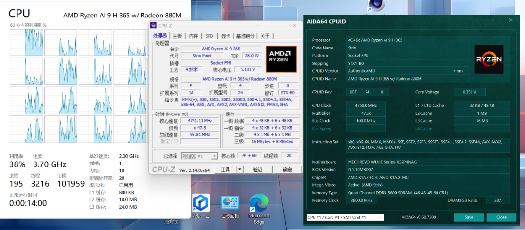Screen dimensions: 525x230
Task: Click the 逻辑处理器 20 value in Task Manager
Action: tap(122, 178)
